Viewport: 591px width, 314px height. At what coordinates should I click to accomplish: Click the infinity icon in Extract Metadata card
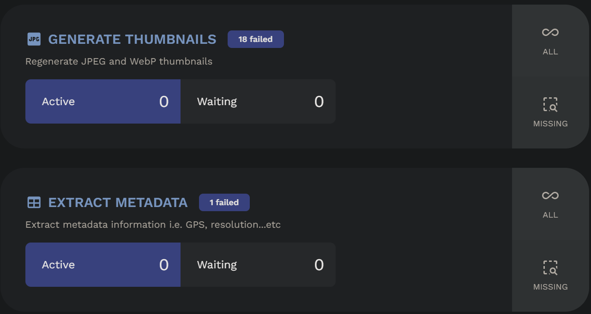click(550, 196)
